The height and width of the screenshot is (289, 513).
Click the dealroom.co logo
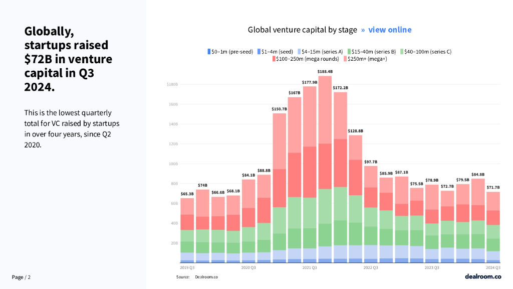[x=482, y=276]
